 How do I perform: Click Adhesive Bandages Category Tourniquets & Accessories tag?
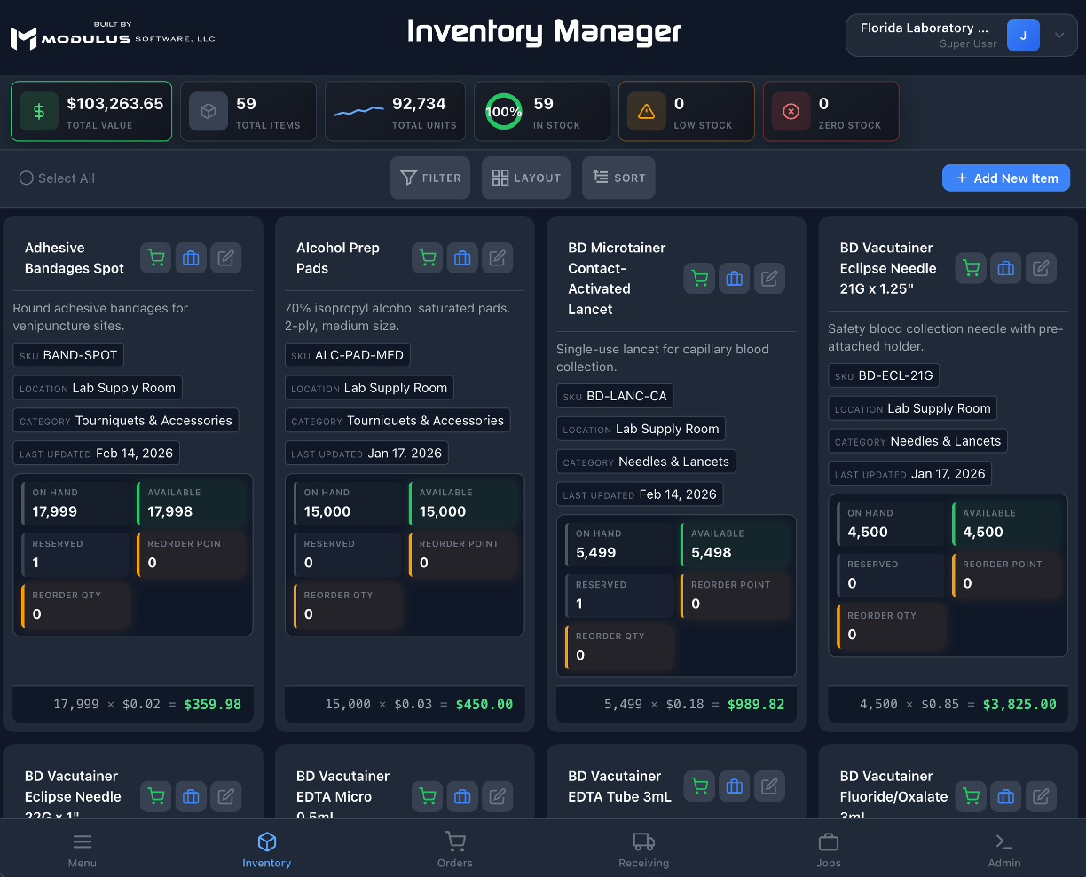(x=126, y=421)
